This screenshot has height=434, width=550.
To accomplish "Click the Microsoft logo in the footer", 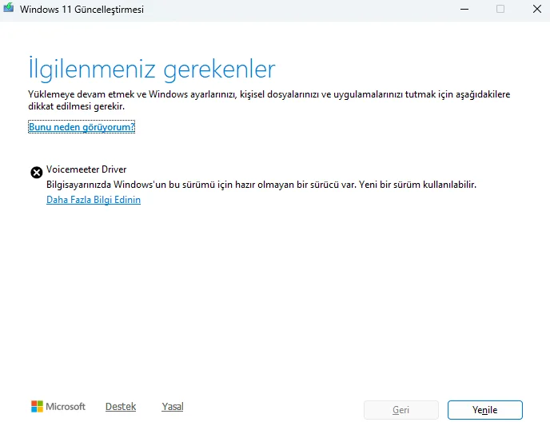I will pos(58,407).
